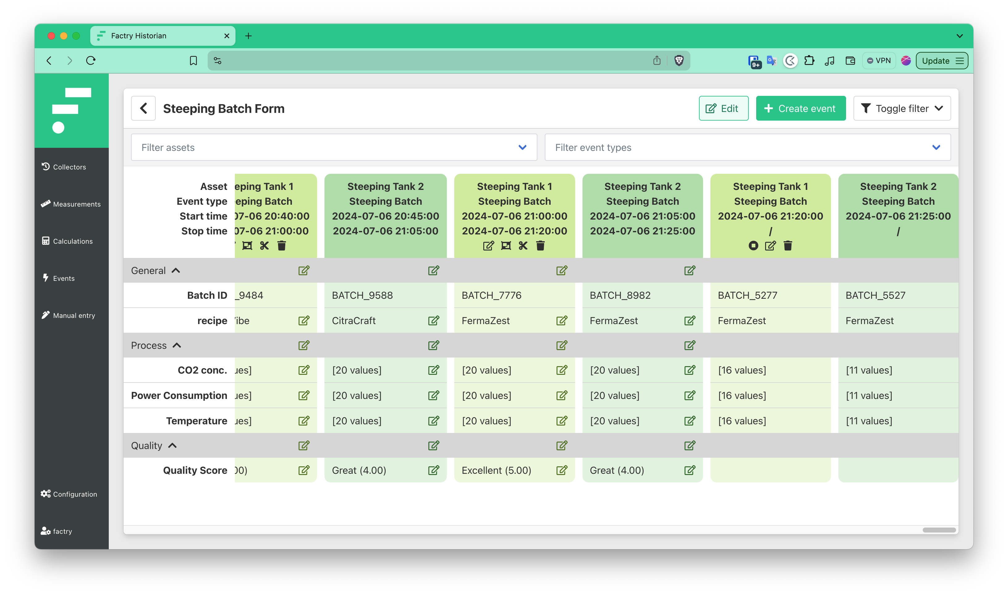Screen dimensions: 1008x595
Task: Edit FermaZest recipe for BATCH_7776
Action: pos(562,320)
